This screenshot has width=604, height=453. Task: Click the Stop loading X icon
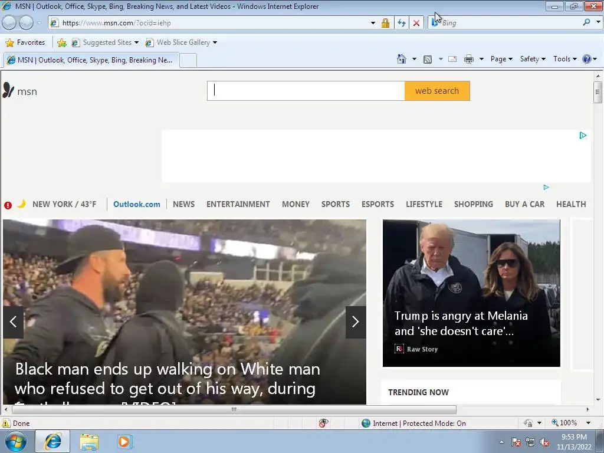pos(416,23)
